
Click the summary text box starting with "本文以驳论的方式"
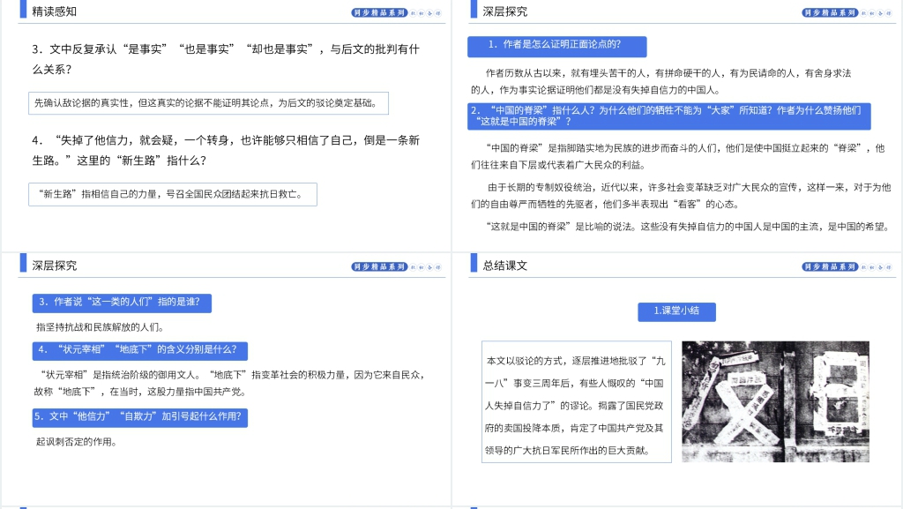click(x=577, y=402)
